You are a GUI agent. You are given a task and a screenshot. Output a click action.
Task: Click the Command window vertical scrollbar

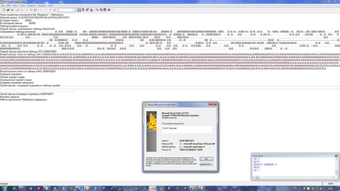336,167
